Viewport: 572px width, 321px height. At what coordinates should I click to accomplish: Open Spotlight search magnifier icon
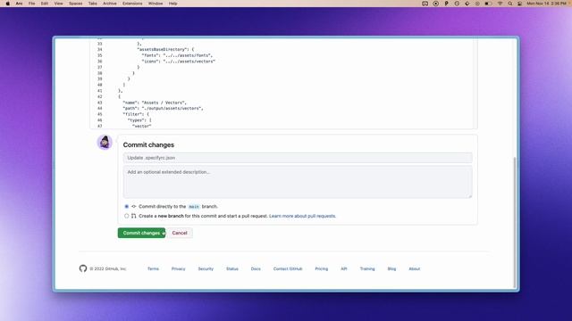coord(510,4)
